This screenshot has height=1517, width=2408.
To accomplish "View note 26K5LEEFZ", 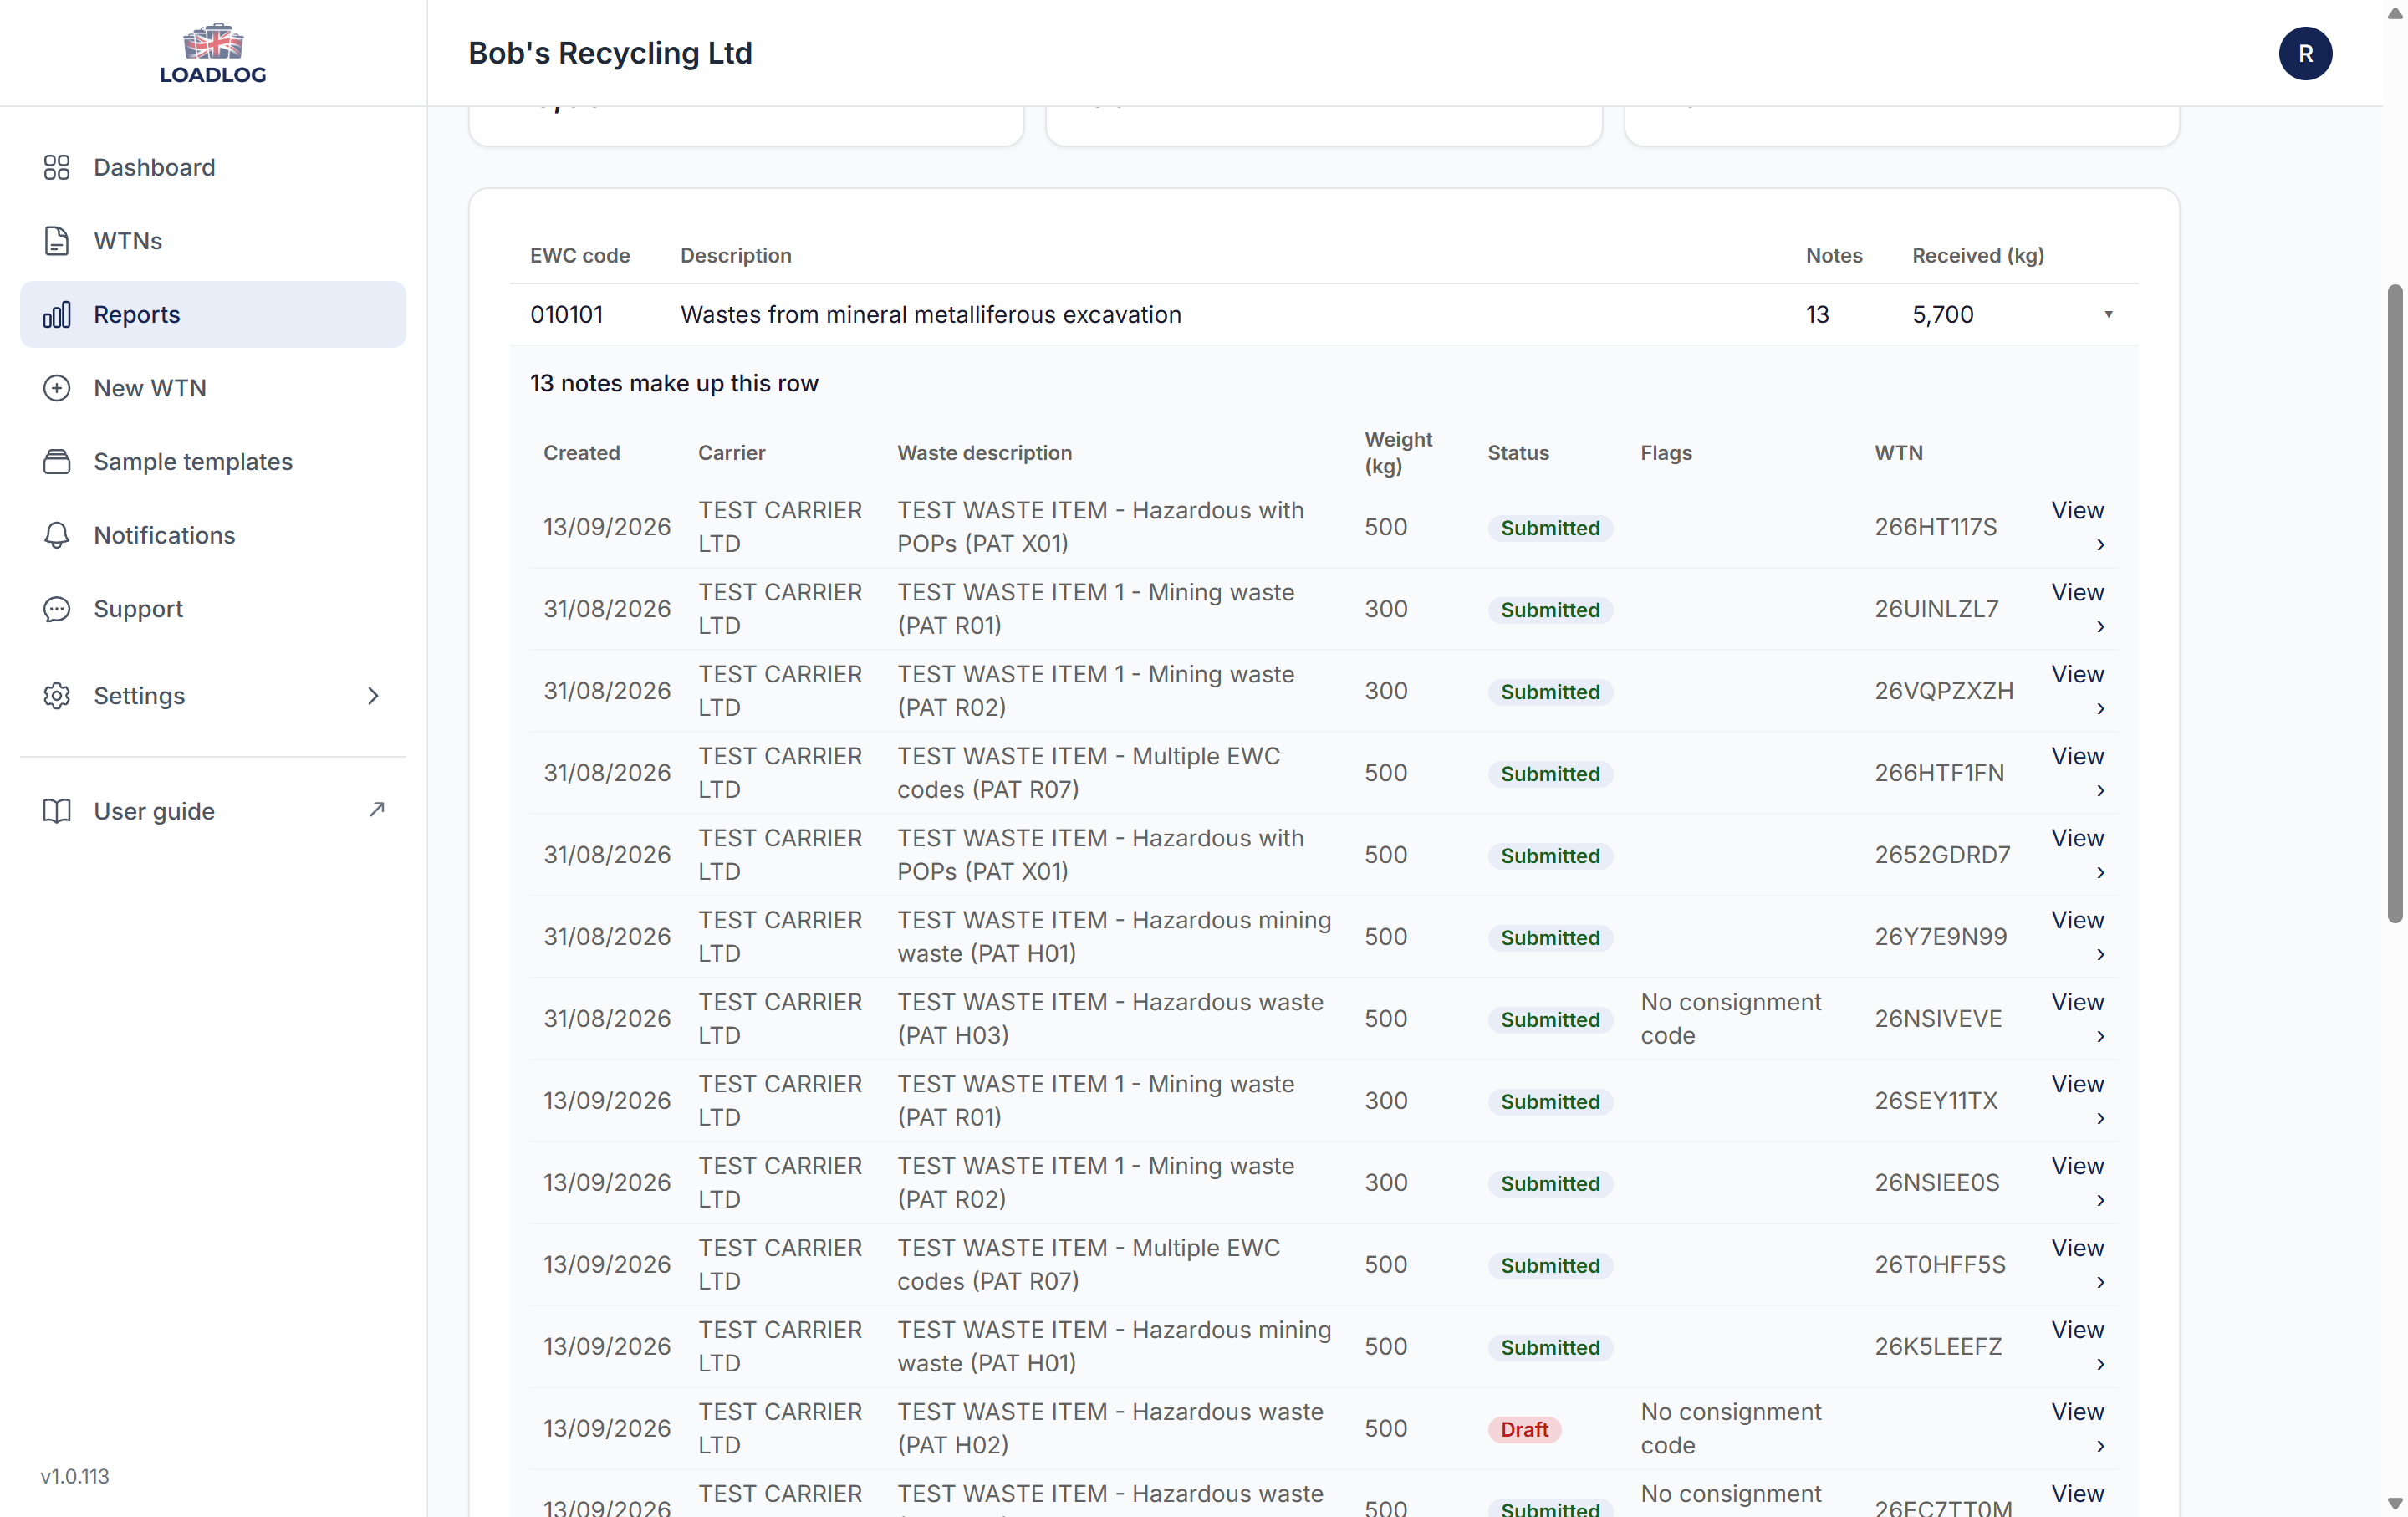I will pos(2078,1346).
